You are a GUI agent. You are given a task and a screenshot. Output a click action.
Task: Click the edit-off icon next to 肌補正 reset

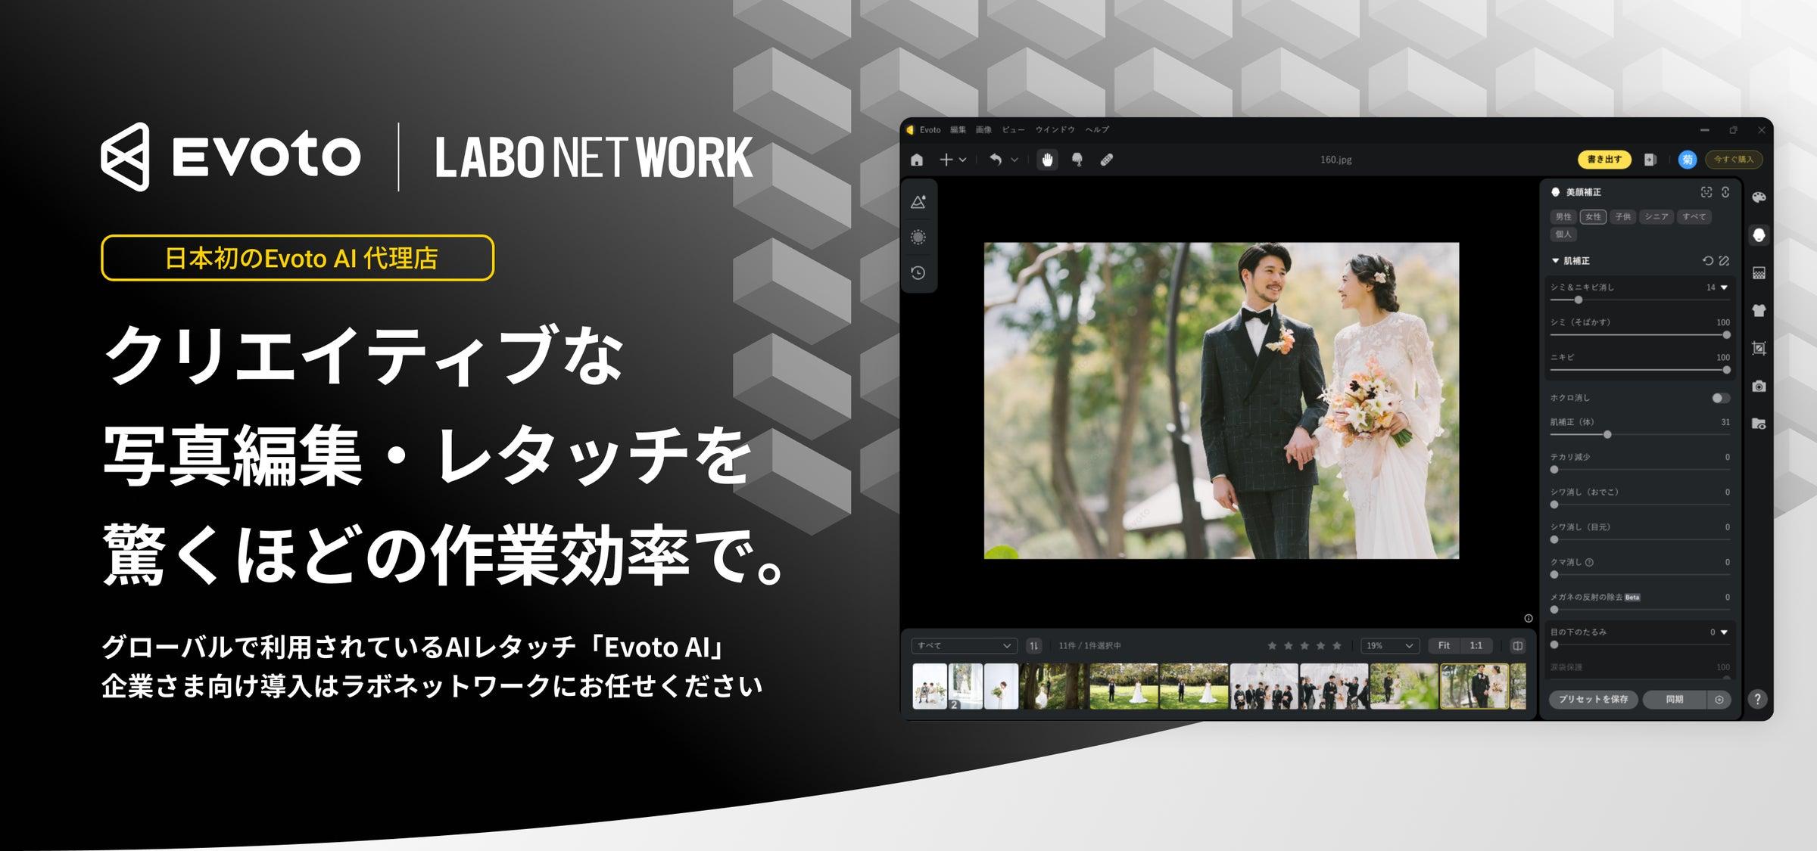tap(1724, 261)
